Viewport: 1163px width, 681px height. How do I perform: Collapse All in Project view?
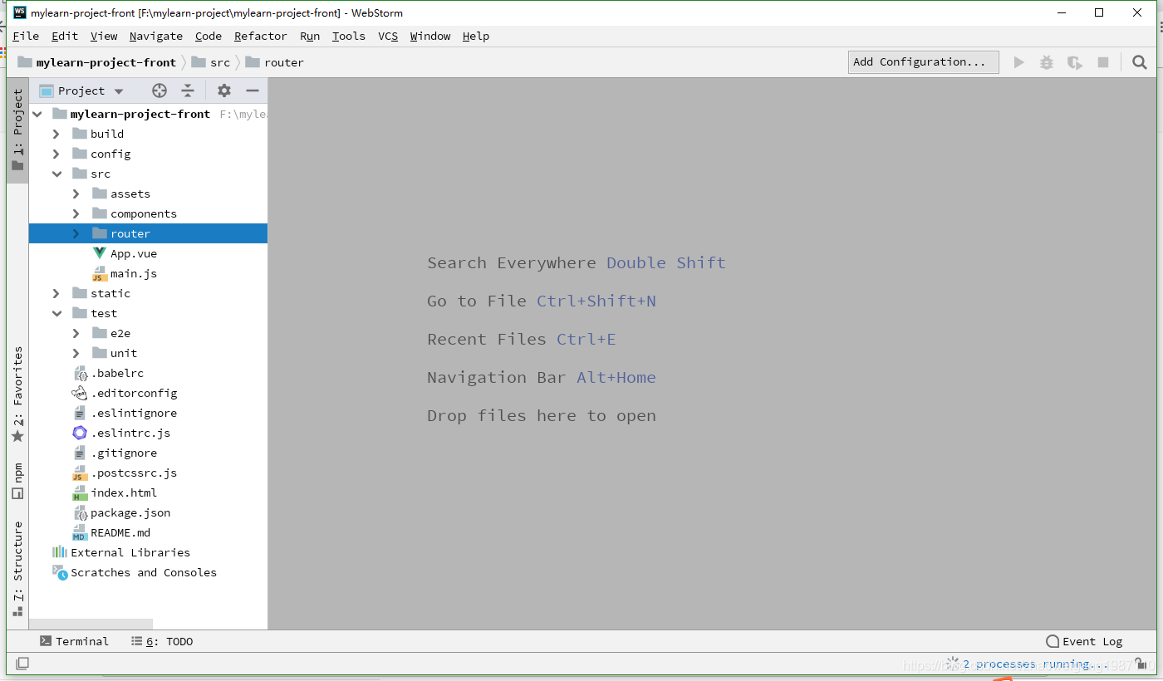pyautogui.click(x=188, y=91)
